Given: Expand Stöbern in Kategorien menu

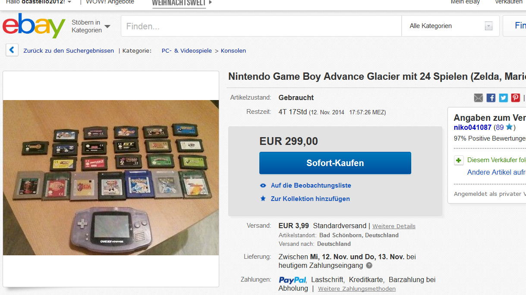Looking at the screenshot, I should [91, 26].
